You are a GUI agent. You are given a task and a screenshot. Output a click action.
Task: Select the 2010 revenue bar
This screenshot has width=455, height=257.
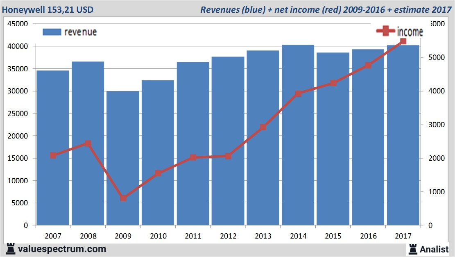[158, 153]
